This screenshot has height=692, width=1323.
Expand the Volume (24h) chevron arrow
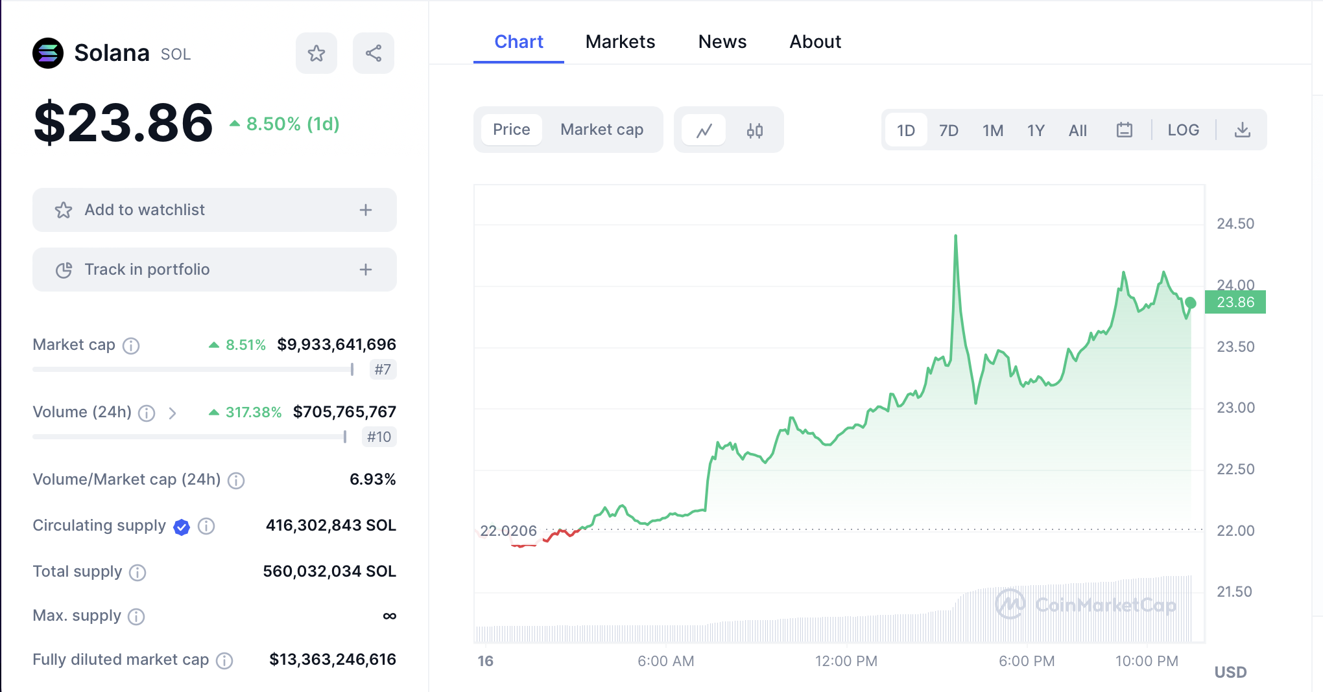(x=173, y=413)
